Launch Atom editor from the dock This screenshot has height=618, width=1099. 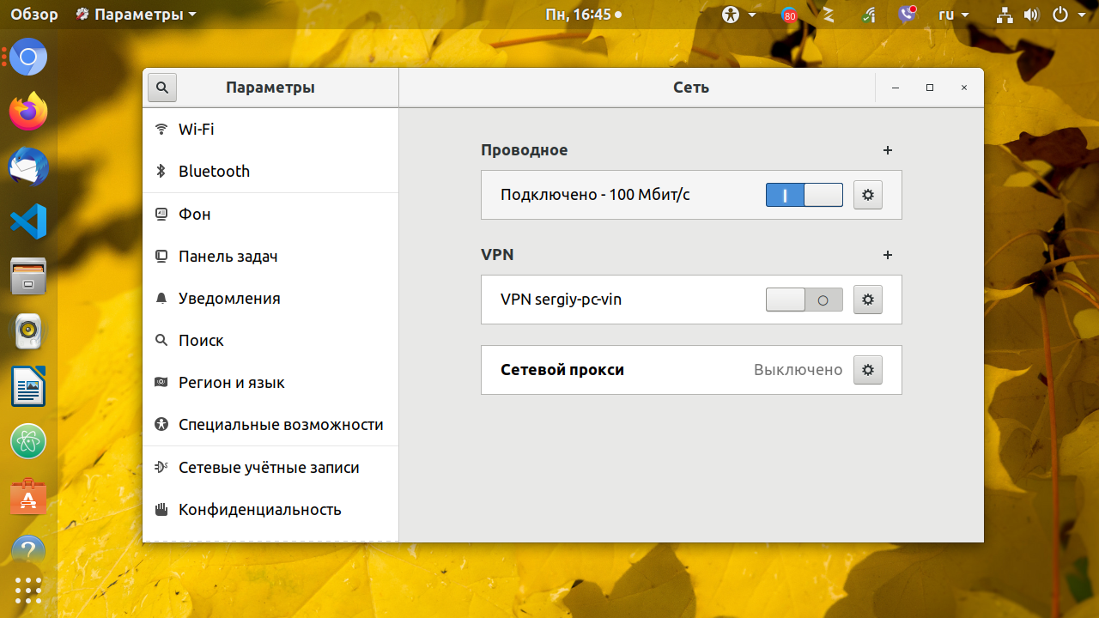click(x=28, y=441)
